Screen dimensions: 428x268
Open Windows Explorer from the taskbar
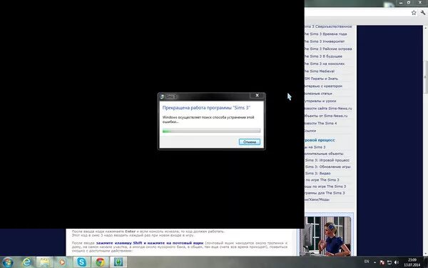point(45,262)
